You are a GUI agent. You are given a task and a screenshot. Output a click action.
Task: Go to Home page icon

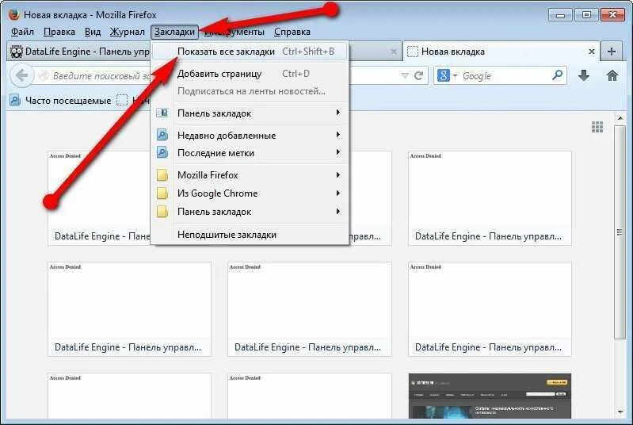tap(612, 75)
